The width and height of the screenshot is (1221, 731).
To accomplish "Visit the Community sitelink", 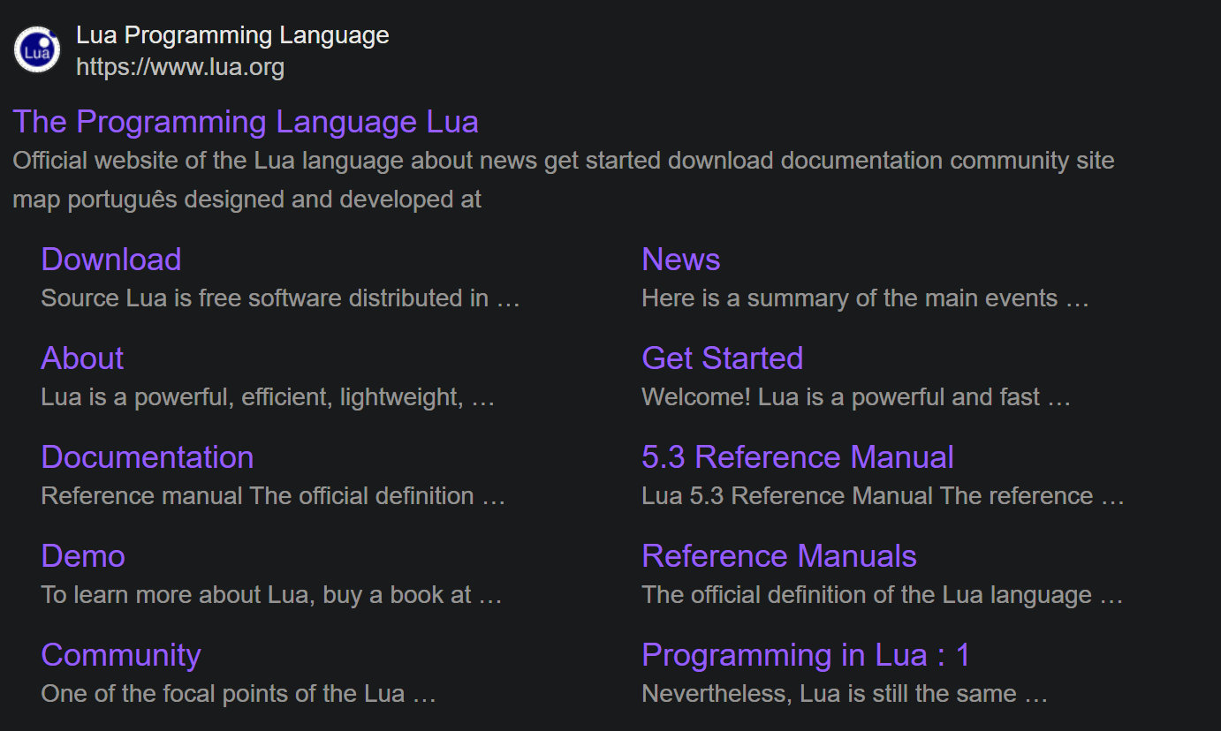I will point(121,655).
